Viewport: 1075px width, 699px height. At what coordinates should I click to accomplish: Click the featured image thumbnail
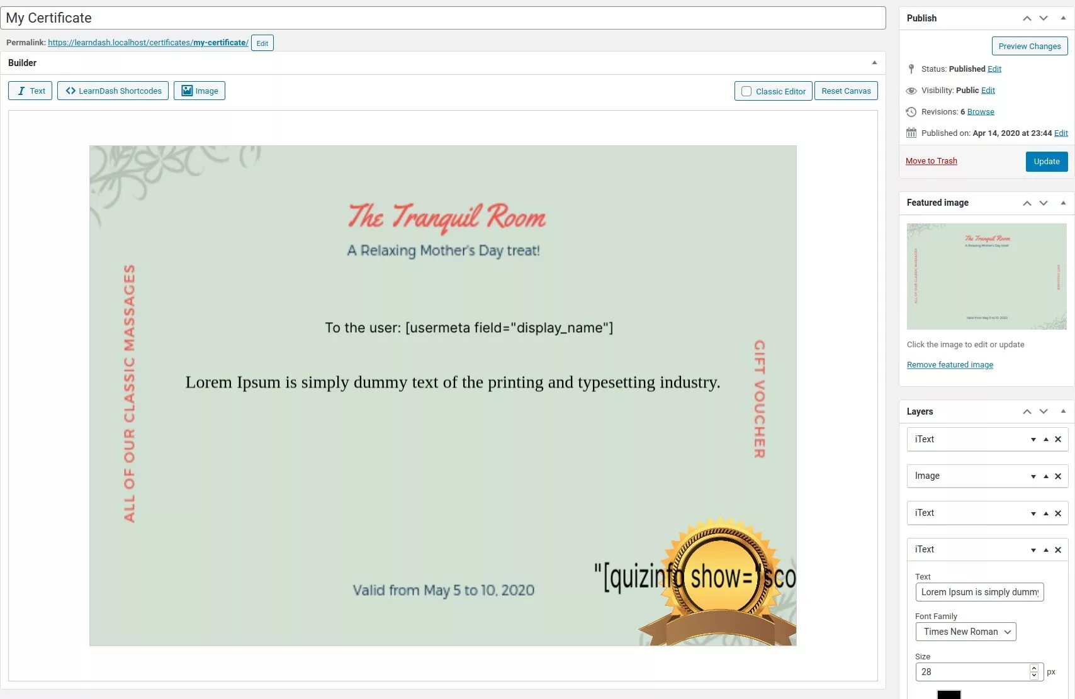click(986, 276)
